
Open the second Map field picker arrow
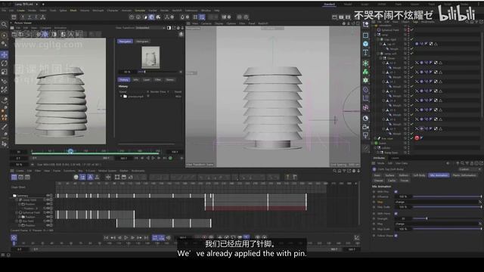point(479,224)
